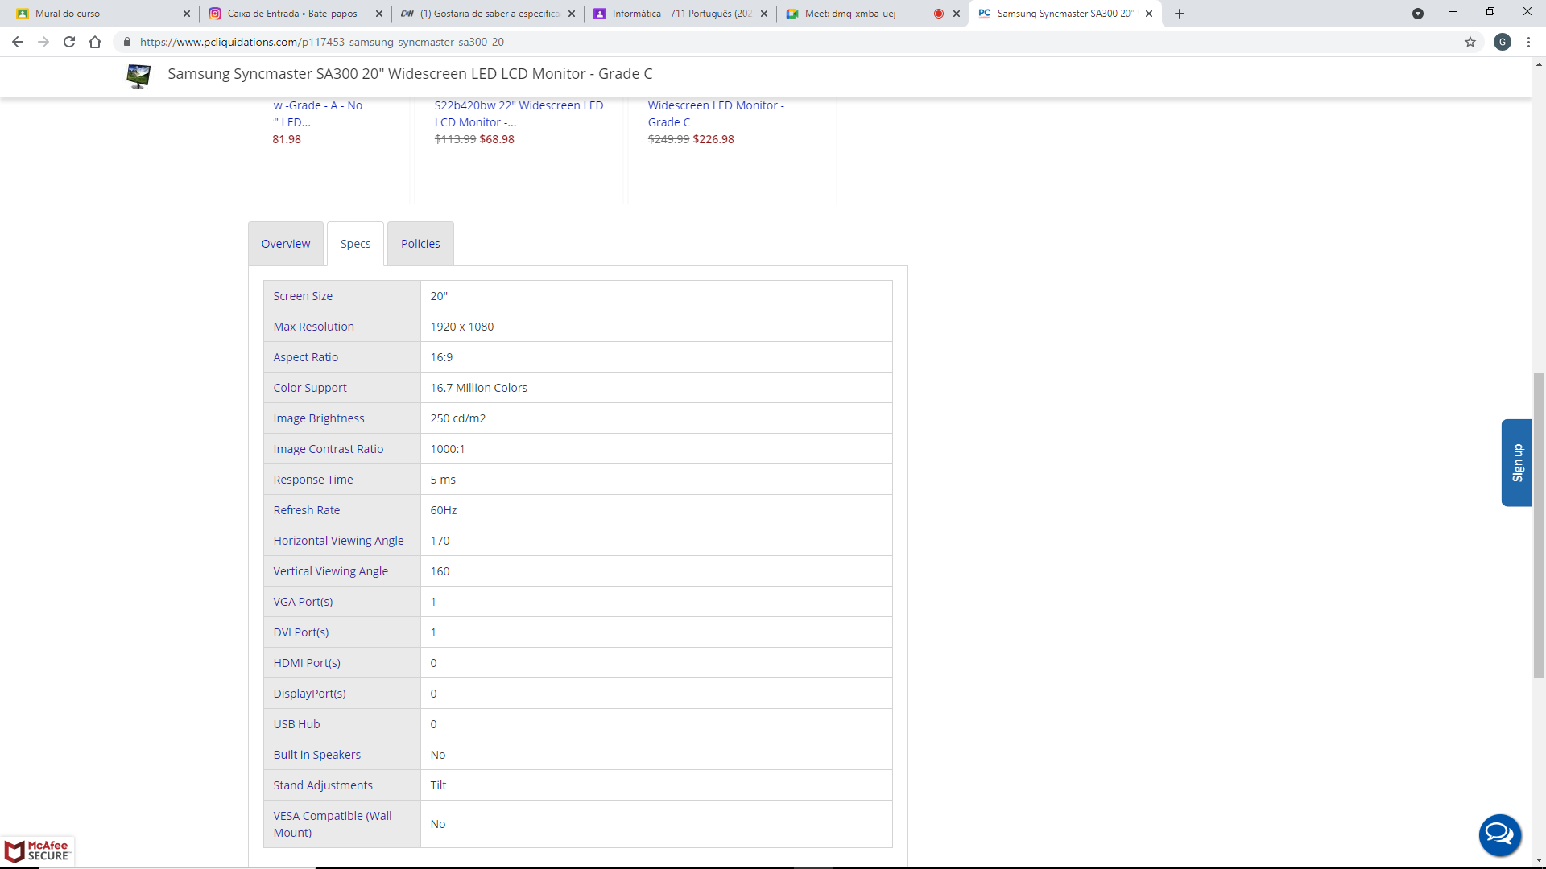The image size is (1546, 869).
Task: Click the page vertical scrollbar thumb
Action: [1539, 525]
